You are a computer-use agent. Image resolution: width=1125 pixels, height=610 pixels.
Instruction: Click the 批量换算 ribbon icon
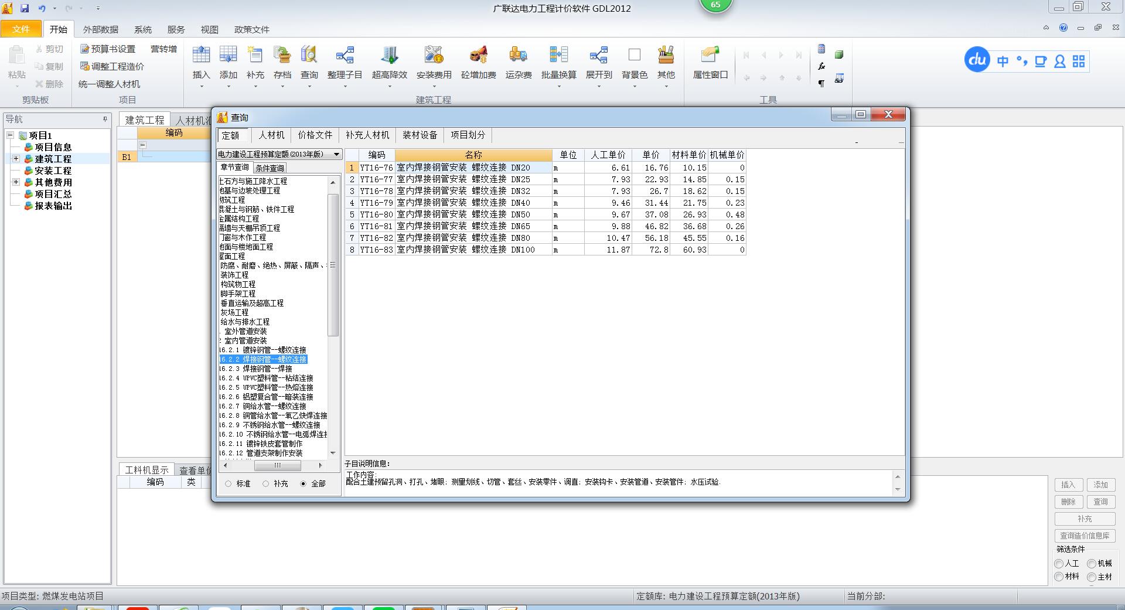tap(558, 55)
